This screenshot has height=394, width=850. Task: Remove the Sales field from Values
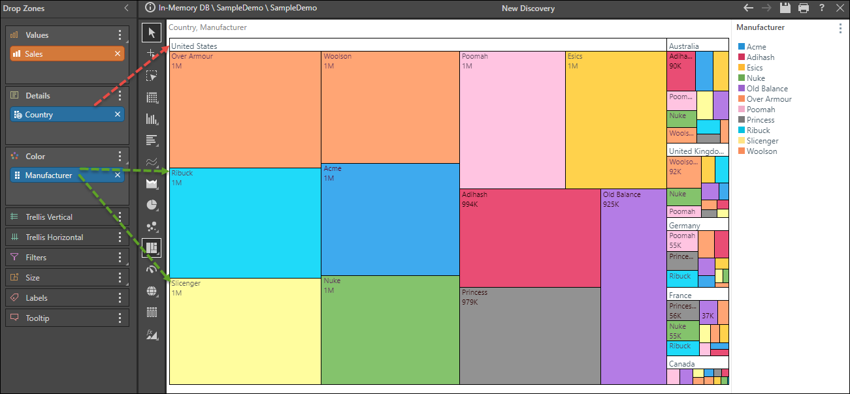point(117,53)
